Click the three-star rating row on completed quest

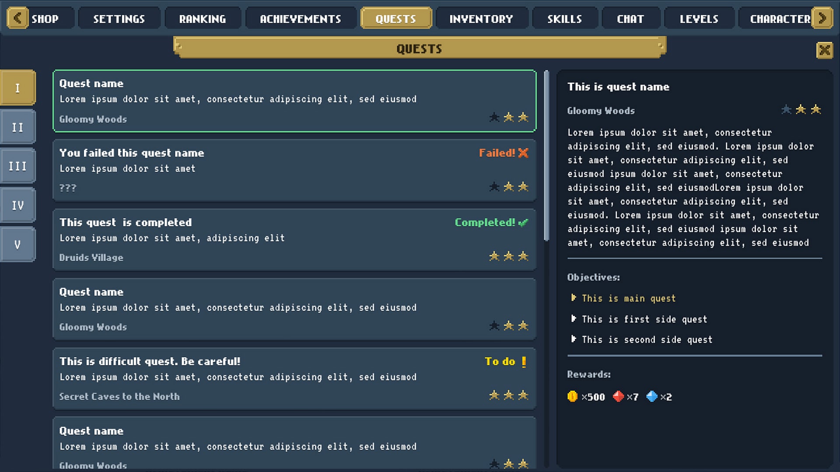[x=509, y=256]
